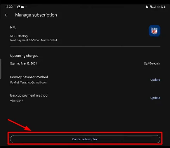Select the NFL subscription name
170x148 pixels.
[13, 27]
